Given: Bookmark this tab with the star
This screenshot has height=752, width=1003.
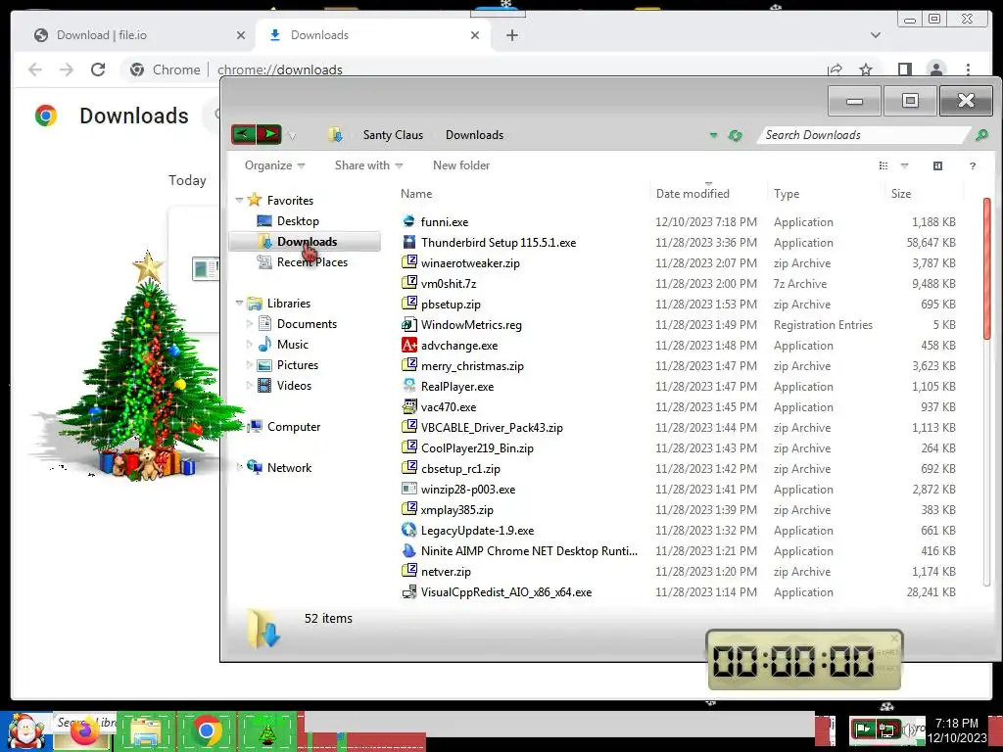Looking at the screenshot, I should pyautogui.click(x=866, y=70).
